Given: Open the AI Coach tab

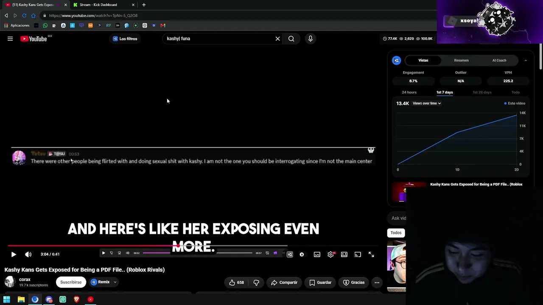Looking at the screenshot, I should pyautogui.click(x=499, y=60).
